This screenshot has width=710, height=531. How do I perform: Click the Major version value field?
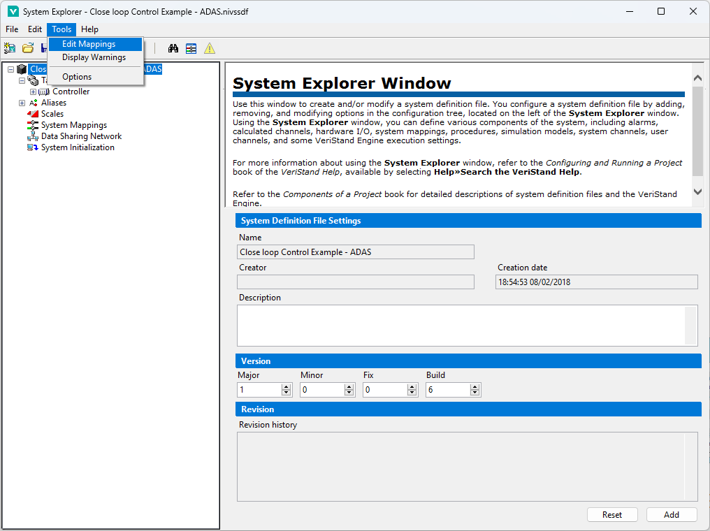click(x=259, y=390)
